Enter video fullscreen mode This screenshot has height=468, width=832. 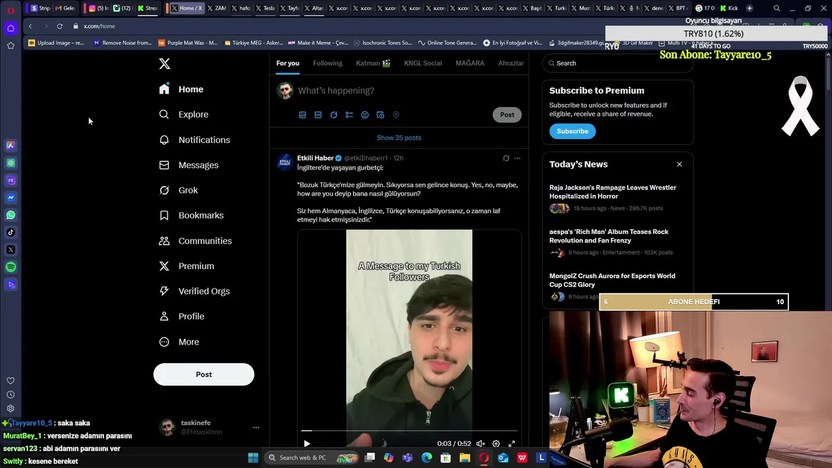point(512,444)
